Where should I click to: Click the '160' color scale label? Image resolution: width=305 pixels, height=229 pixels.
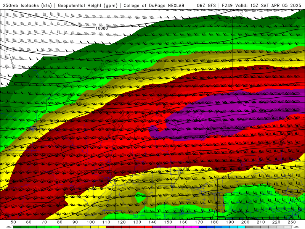tap(183, 222)
